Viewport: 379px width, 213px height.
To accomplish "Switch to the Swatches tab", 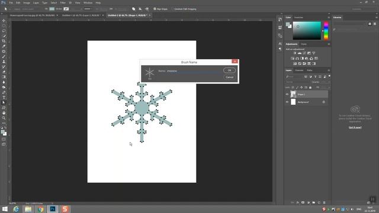I will (298, 17).
